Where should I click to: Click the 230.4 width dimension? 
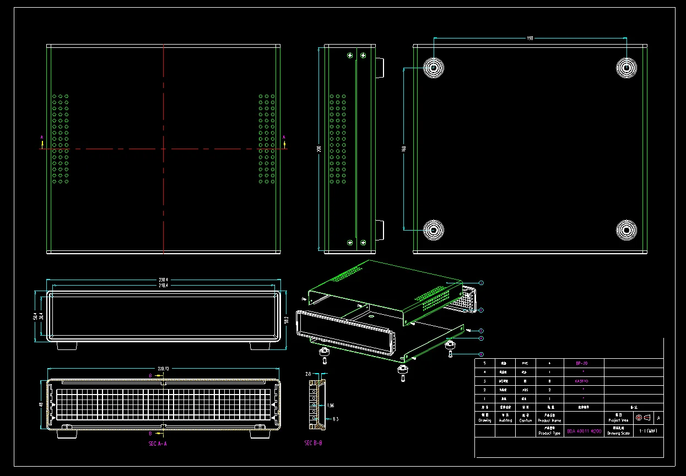click(x=163, y=280)
